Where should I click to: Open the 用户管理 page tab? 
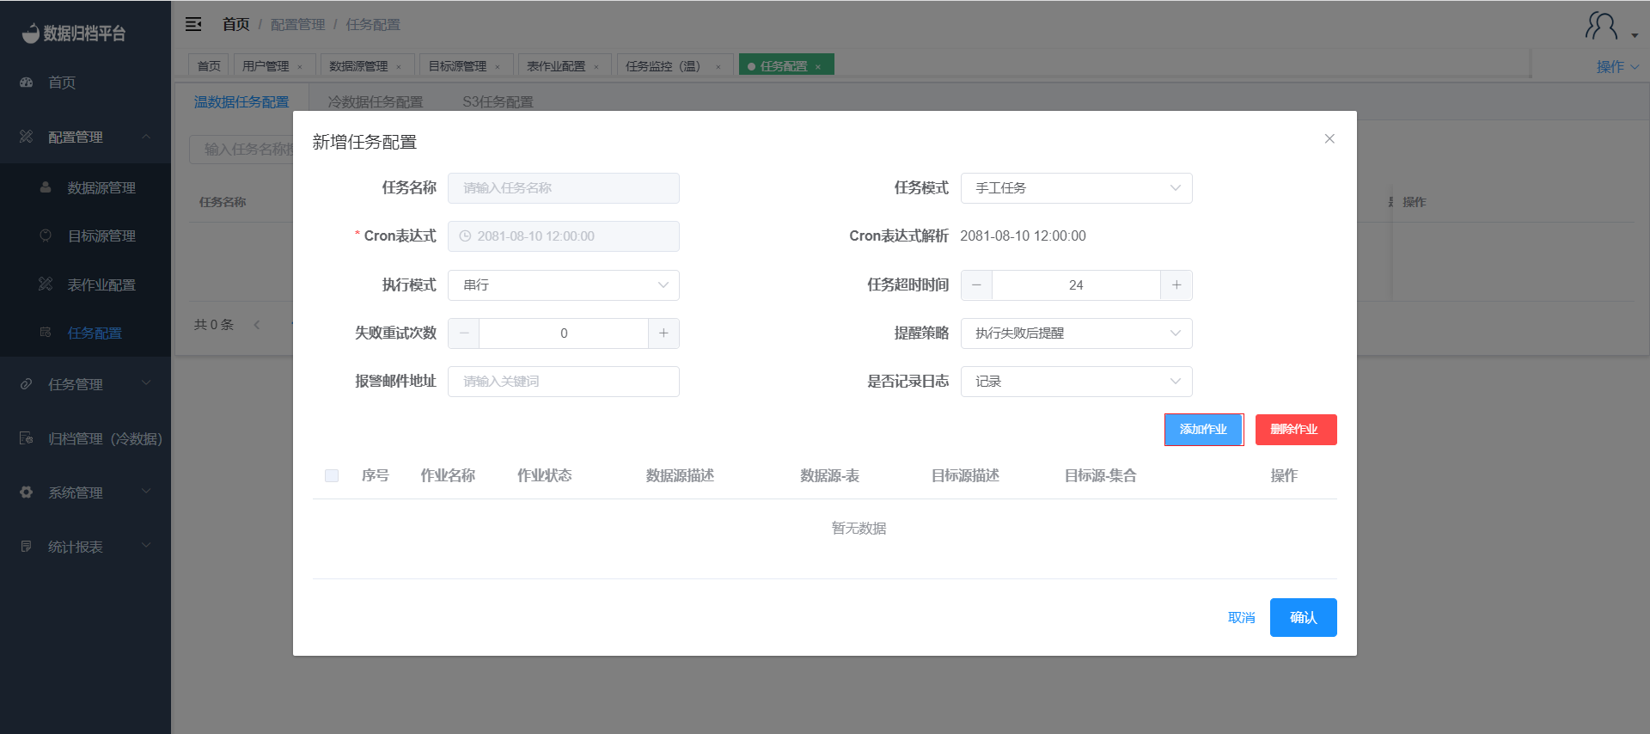(274, 66)
